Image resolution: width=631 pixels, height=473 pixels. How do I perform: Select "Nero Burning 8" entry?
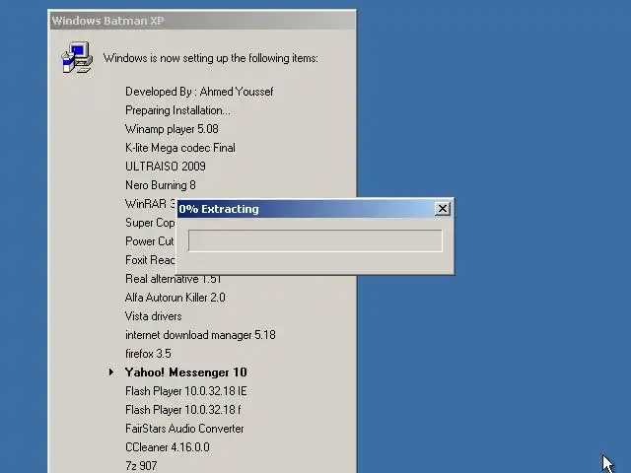161,185
